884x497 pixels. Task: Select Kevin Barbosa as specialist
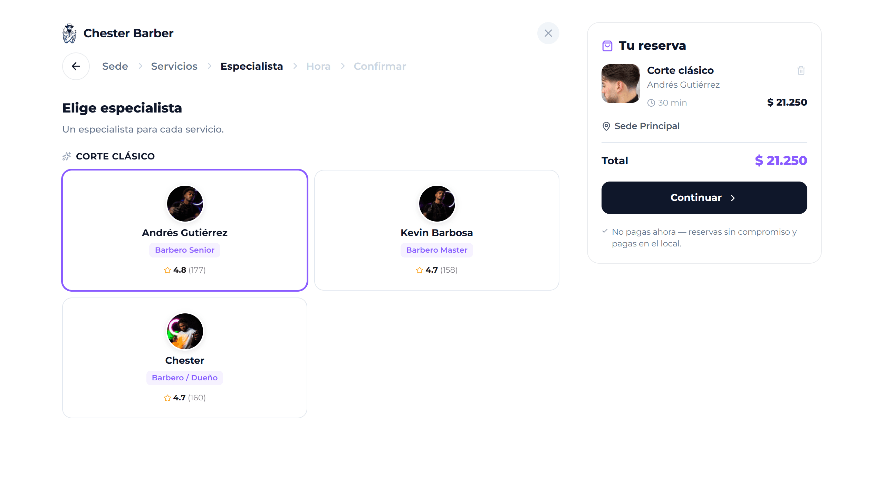point(437,230)
